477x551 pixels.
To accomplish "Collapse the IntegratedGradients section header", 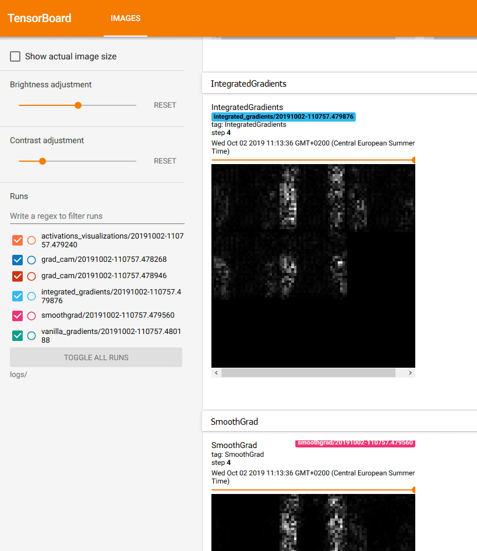I will [x=249, y=83].
